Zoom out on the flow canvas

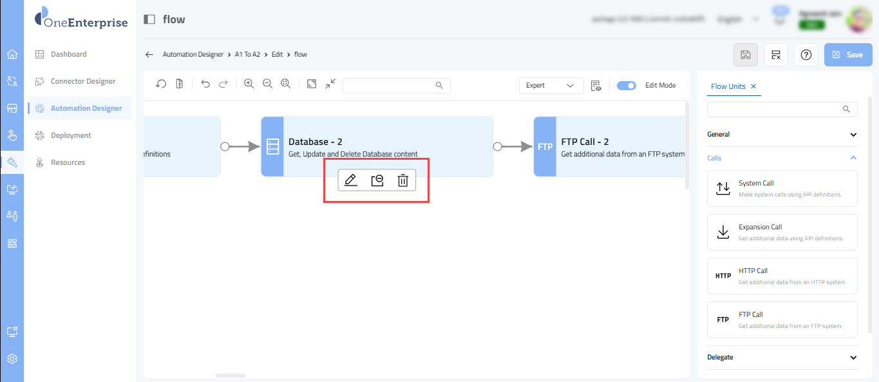tap(268, 84)
